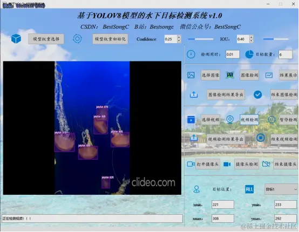Image resolution: width=299 pixels, height=232 pixels.
Task: Open the 模型权重选择 button
Action: tap(46, 39)
